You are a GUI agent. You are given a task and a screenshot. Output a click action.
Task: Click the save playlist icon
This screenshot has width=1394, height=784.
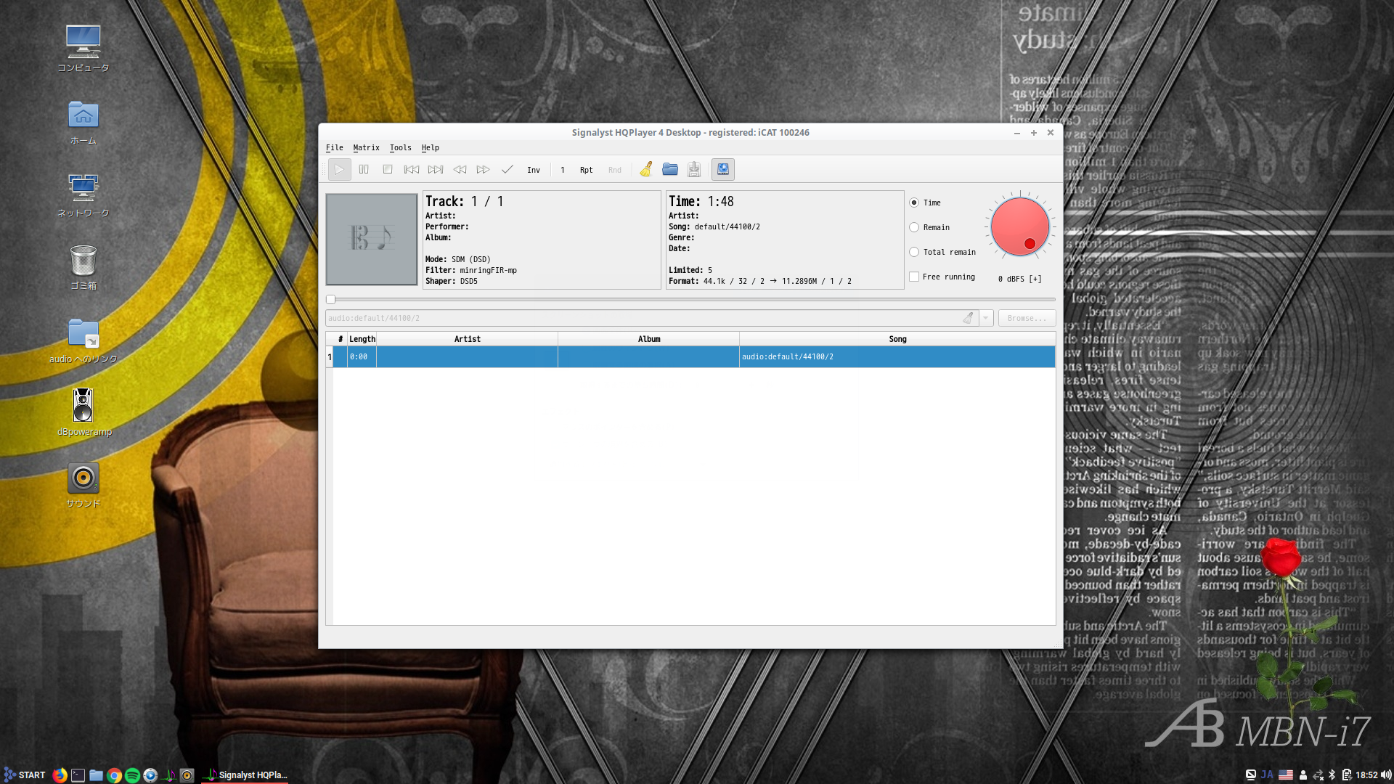[694, 170]
